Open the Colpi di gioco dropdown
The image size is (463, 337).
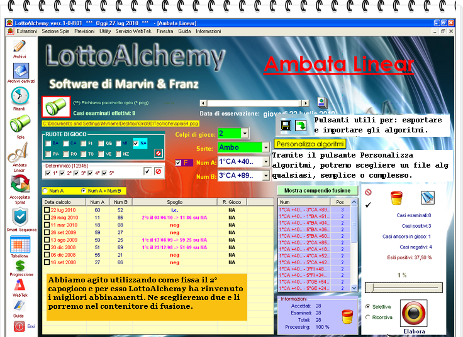(x=245, y=134)
